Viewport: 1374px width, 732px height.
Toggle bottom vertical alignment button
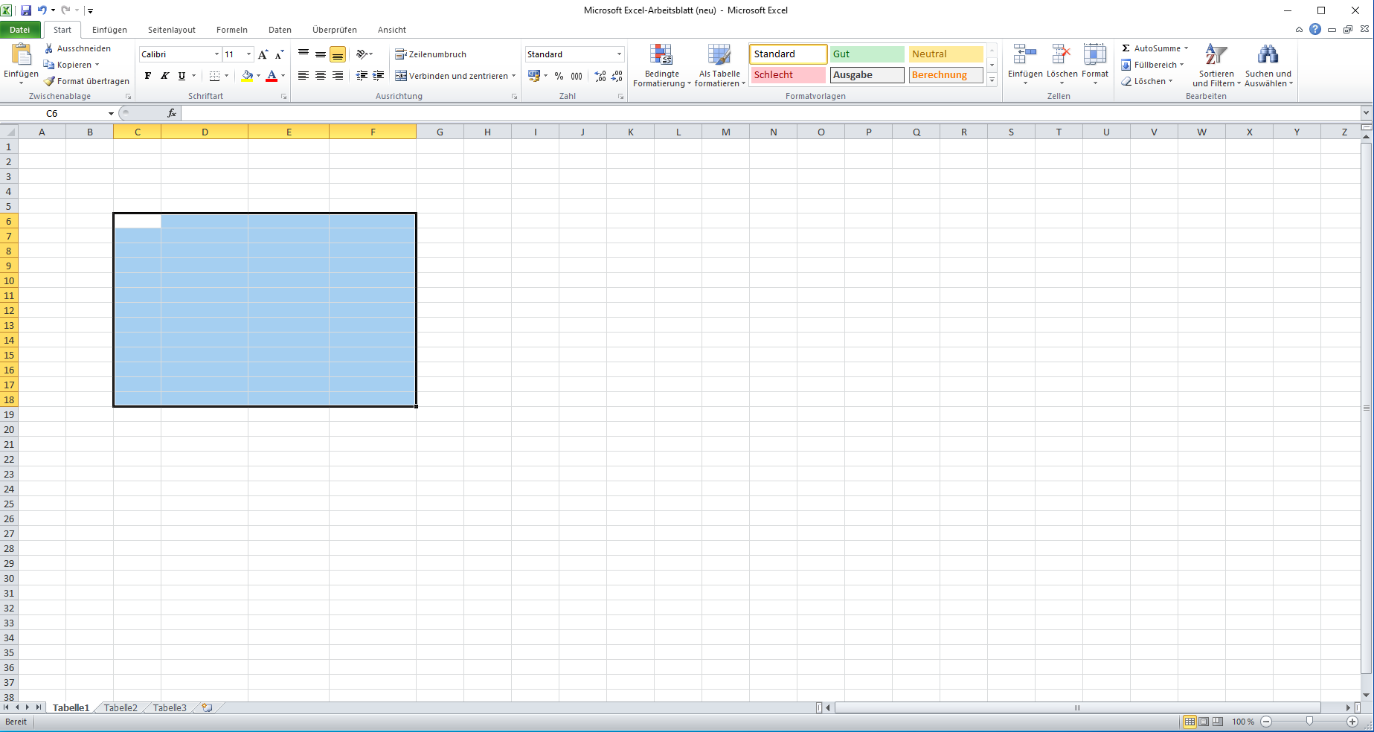pos(338,54)
